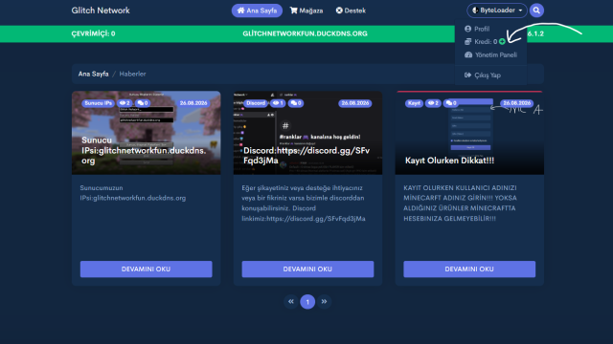The image size is (613, 344).
Task: Click comment count badge on Sunucu IPs card
Action: tap(143, 103)
